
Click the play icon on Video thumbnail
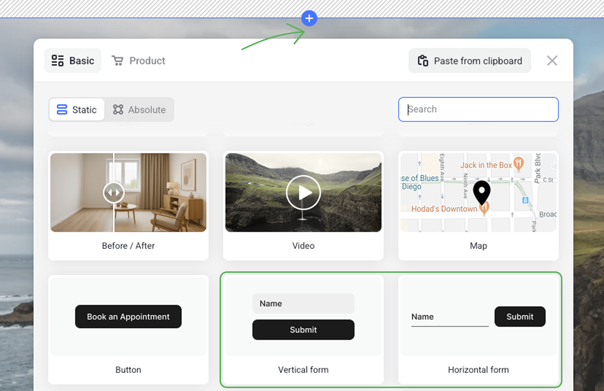pos(303,193)
